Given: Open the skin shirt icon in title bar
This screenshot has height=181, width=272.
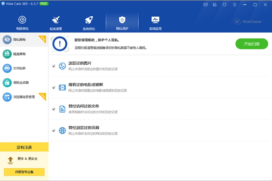Looking at the screenshot, I should click(225, 4).
